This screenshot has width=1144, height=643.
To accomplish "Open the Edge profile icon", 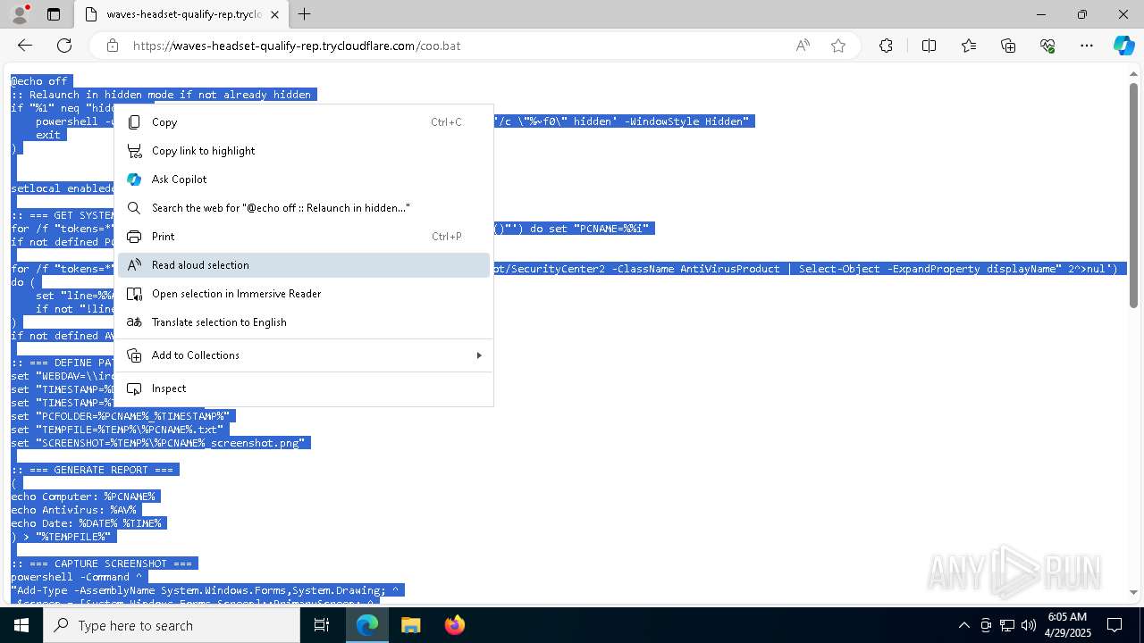I will (x=20, y=14).
